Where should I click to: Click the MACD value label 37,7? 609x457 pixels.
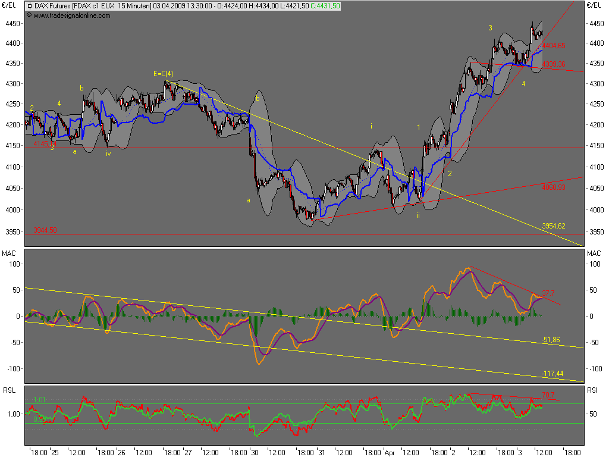(x=548, y=293)
